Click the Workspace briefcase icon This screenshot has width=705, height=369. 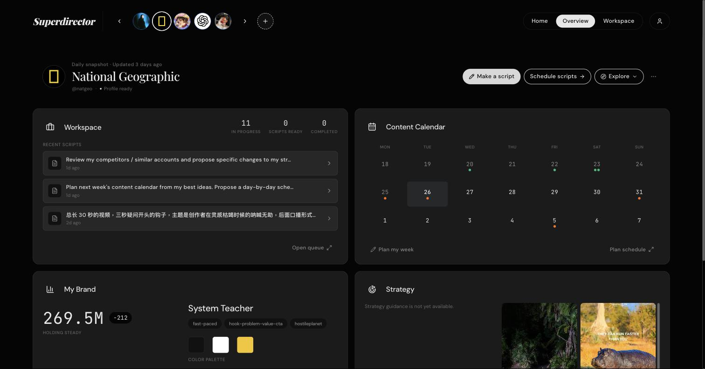tap(50, 127)
